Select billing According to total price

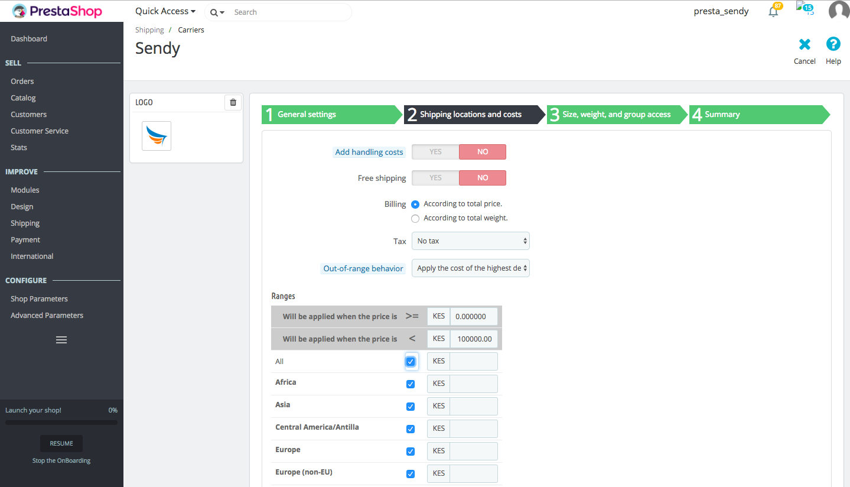[x=415, y=204]
